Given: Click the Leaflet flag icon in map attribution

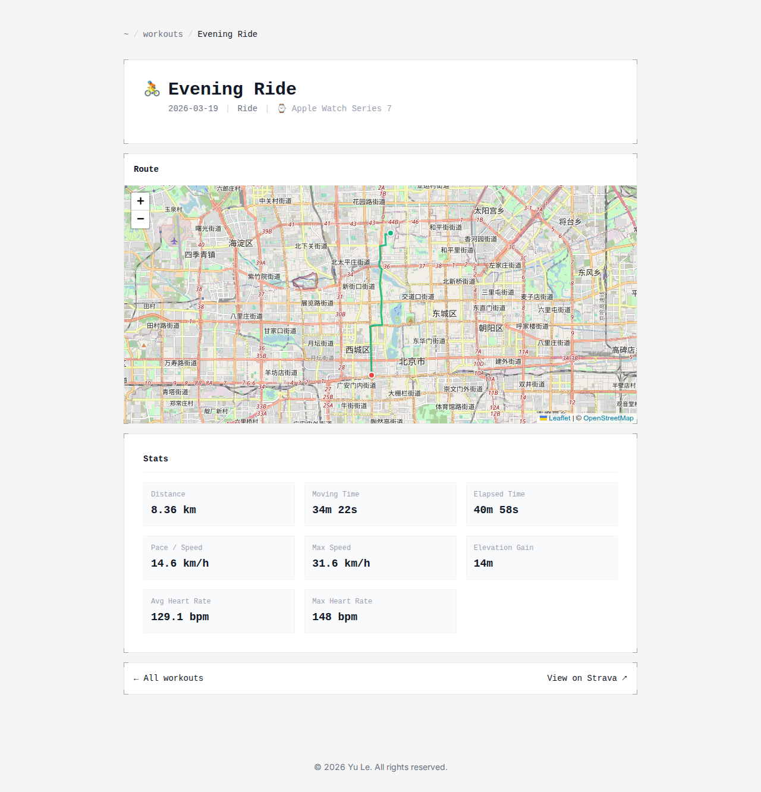Looking at the screenshot, I should (x=544, y=418).
